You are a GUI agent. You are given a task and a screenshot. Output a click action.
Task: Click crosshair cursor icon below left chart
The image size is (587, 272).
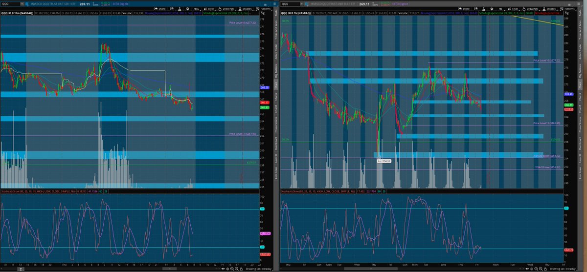(x=227, y=269)
